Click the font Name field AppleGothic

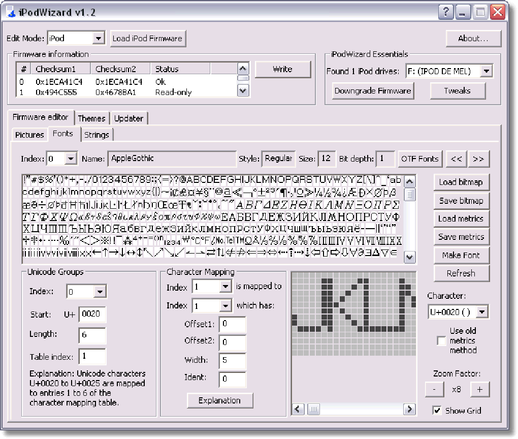click(172, 159)
